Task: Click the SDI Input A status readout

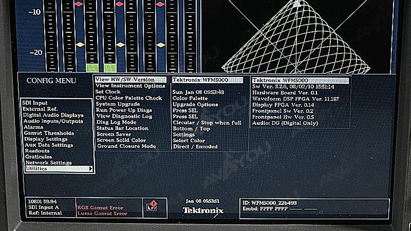Action: 43,207
